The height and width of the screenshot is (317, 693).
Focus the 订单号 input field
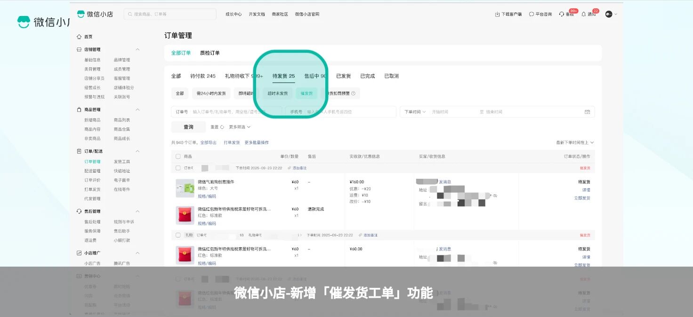pos(226,112)
